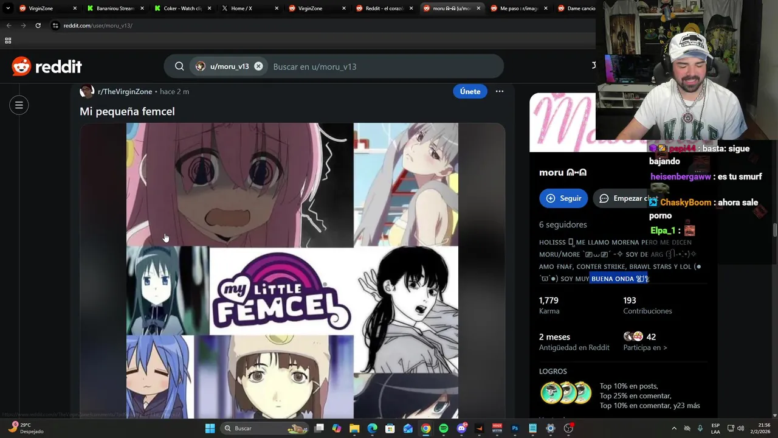
Task: Open Discord from the taskbar
Action: click(461, 428)
